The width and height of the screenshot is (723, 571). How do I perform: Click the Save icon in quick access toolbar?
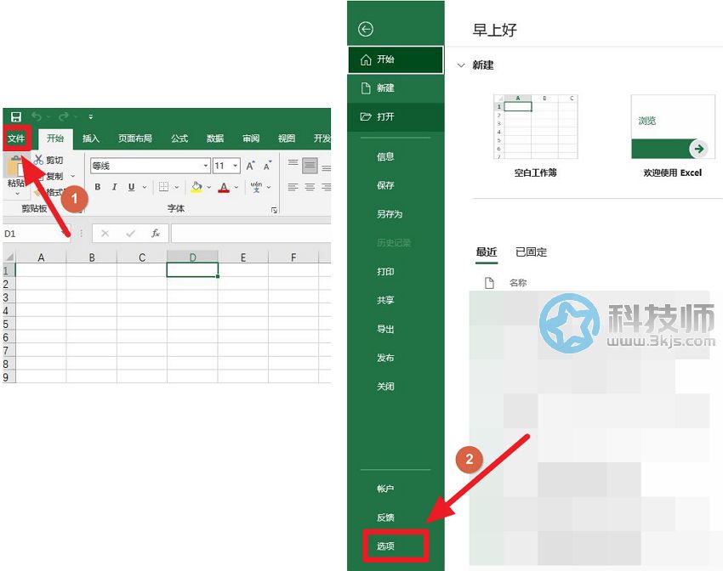(16, 116)
